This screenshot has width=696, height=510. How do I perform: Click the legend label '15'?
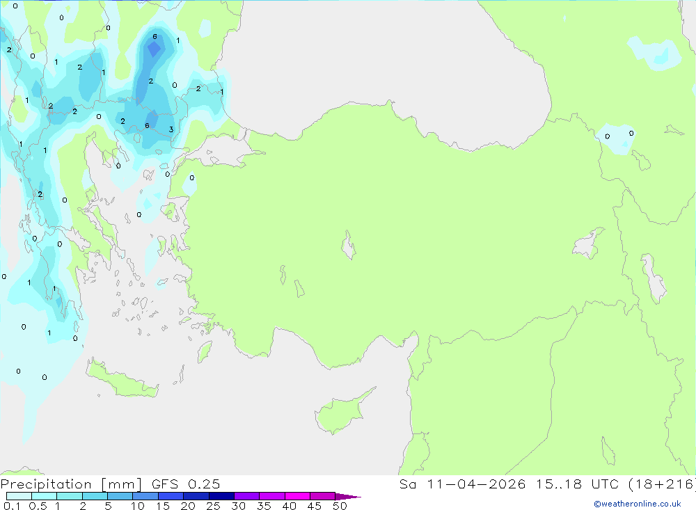(x=162, y=506)
